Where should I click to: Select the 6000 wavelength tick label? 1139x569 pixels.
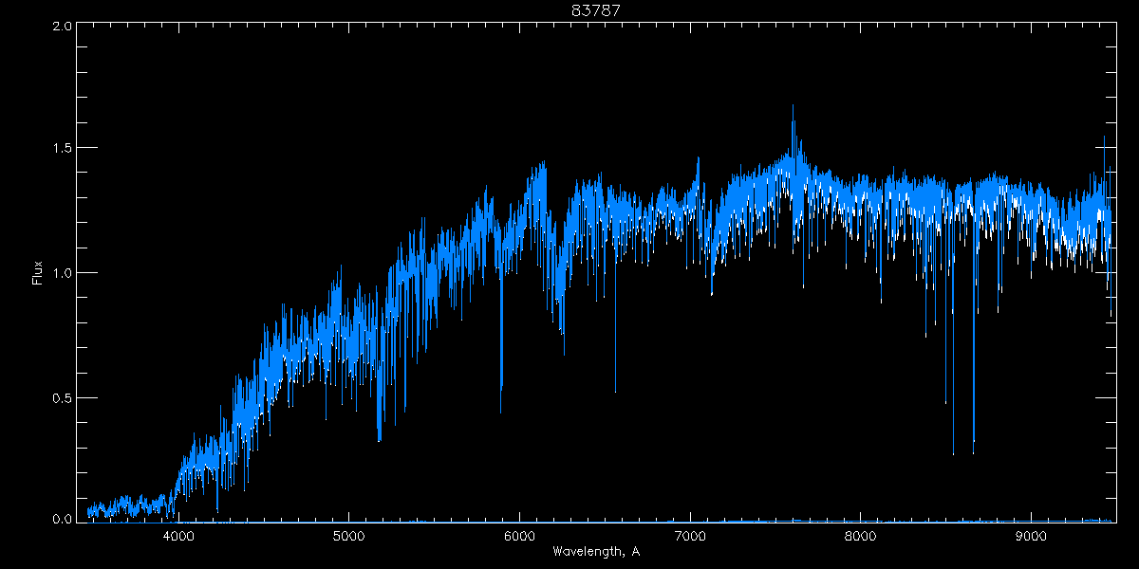point(519,536)
